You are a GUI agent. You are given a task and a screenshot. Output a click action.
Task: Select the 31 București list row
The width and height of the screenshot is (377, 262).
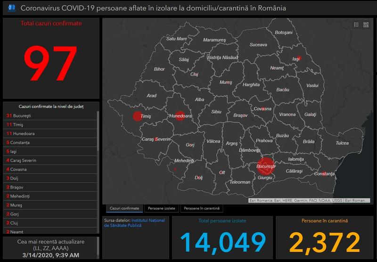coord(50,115)
